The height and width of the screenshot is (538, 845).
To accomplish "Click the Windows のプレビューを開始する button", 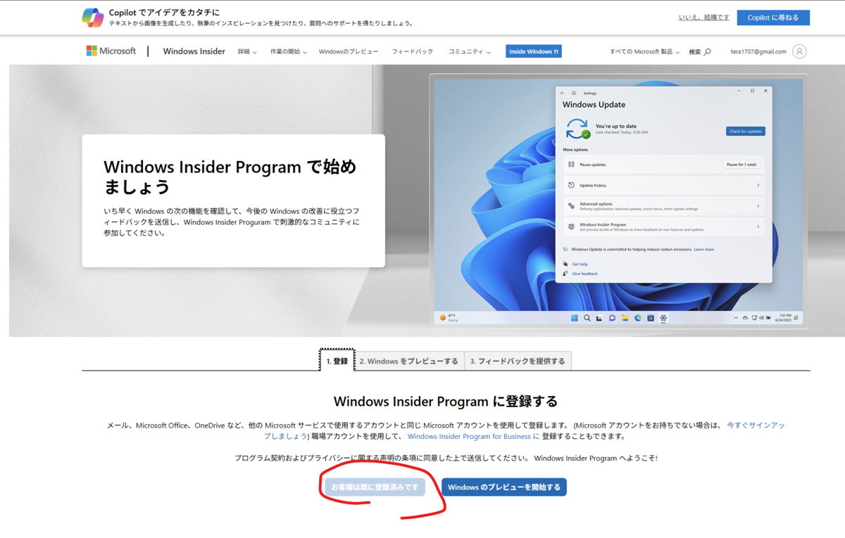I will (504, 487).
